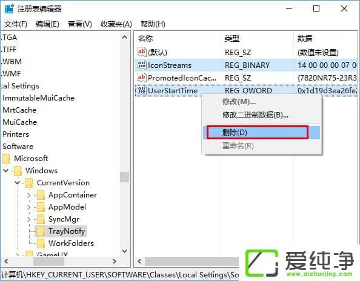Expand the SyncMgr tree node
The height and width of the screenshot is (281, 360).
click(x=28, y=219)
